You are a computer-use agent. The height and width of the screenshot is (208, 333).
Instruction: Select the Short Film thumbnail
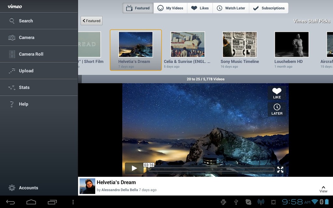(x=89, y=44)
